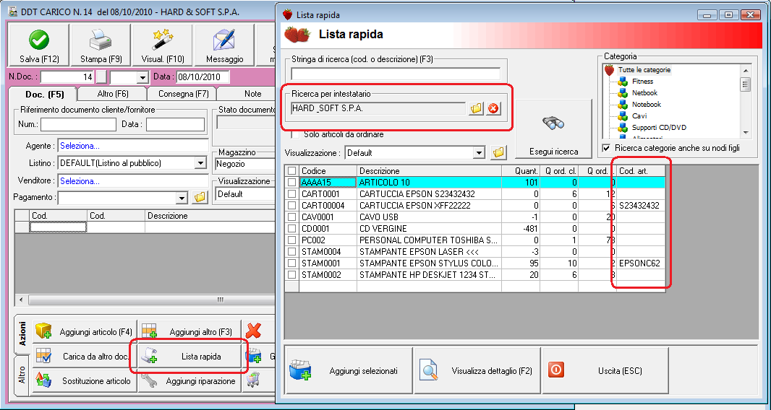Viewport: 771px width, 410px height.
Task: Check the CART0001 row checkbox
Action: pos(292,194)
